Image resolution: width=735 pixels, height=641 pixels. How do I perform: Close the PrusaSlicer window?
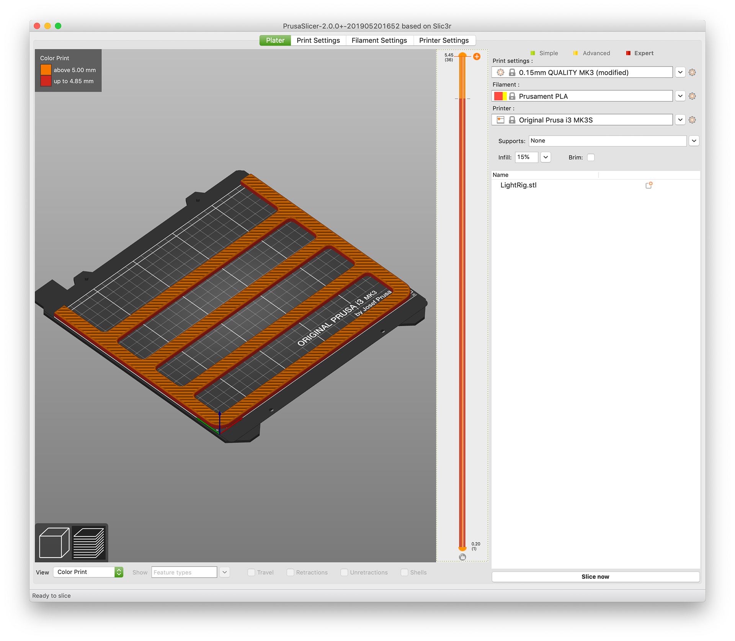tap(37, 26)
